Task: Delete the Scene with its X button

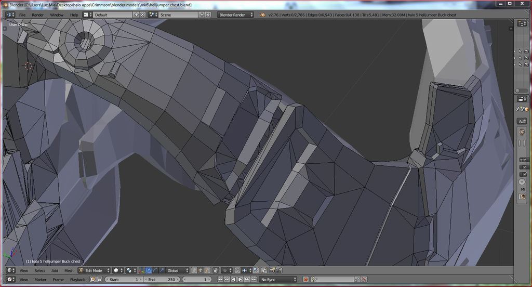Action: [208, 15]
